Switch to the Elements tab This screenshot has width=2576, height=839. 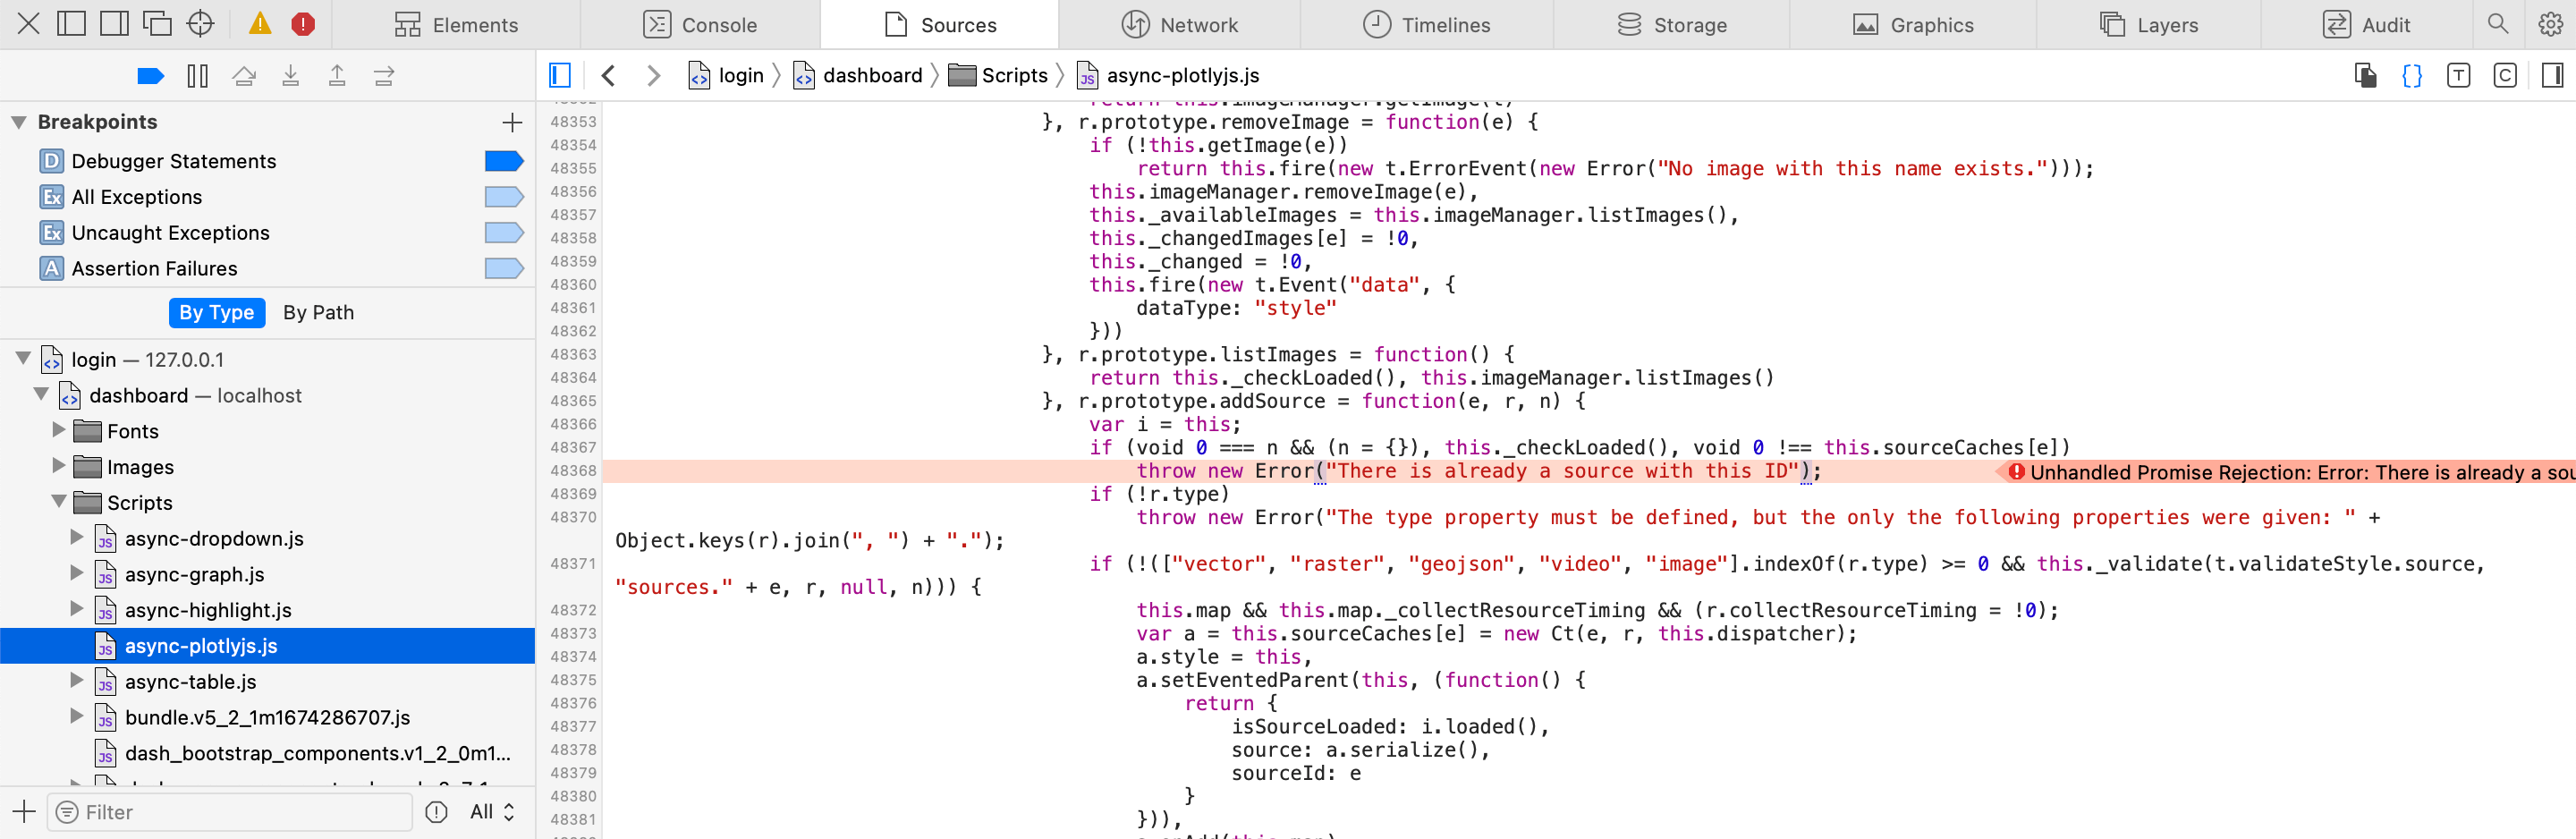(x=456, y=25)
